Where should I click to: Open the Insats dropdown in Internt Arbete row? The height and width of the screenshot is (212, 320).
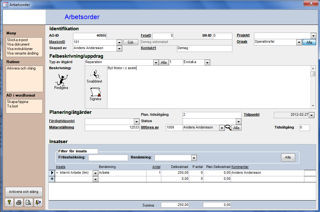point(95,173)
